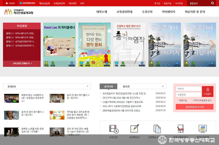Open 공인중개사 1·2차패키지 course card
This screenshot has height=145, width=219.
click(x=164, y=45)
